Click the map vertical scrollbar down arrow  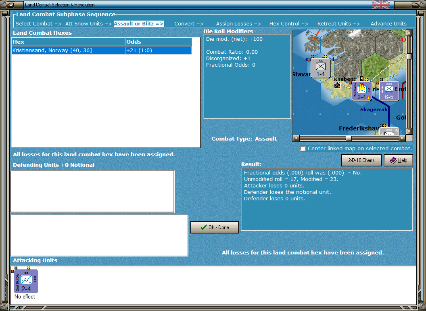tap(409, 131)
